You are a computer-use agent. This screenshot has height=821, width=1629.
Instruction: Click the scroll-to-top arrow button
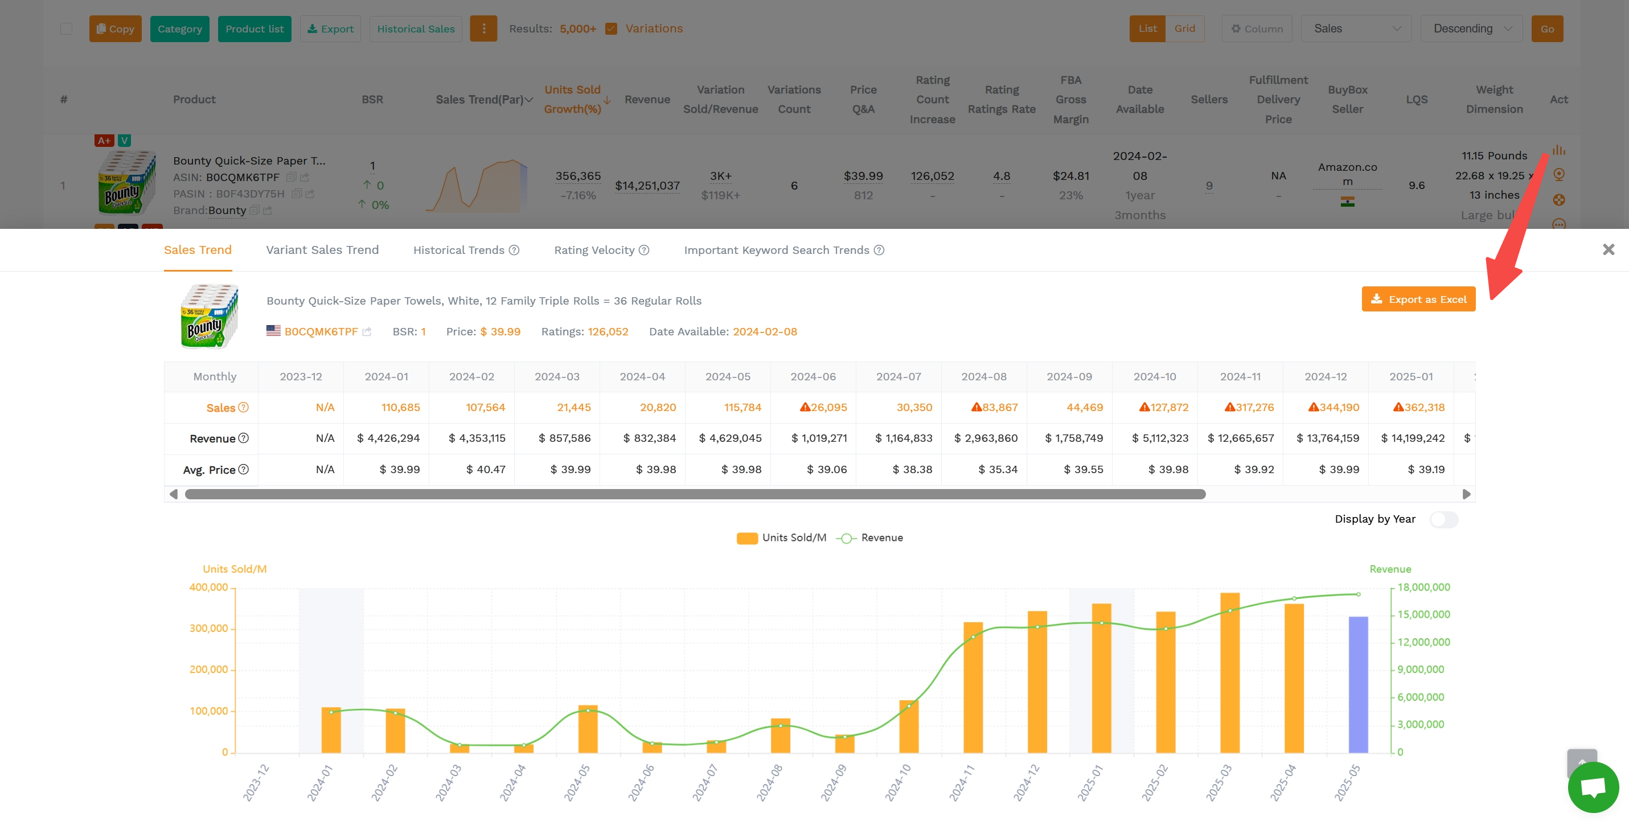coord(1582,757)
